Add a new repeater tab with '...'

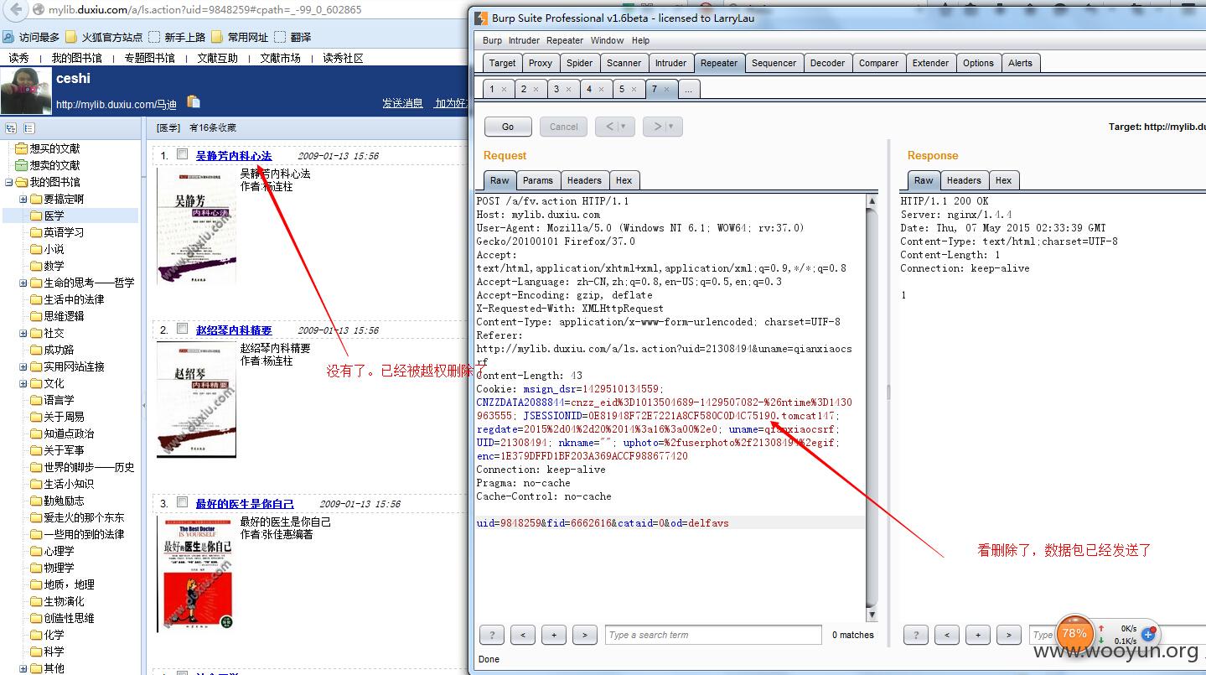tap(687, 89)
